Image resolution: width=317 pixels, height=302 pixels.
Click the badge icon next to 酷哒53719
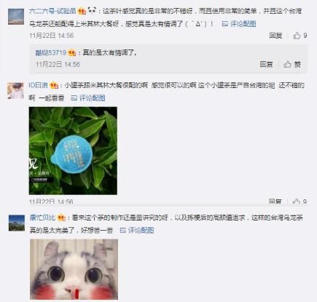72,52
